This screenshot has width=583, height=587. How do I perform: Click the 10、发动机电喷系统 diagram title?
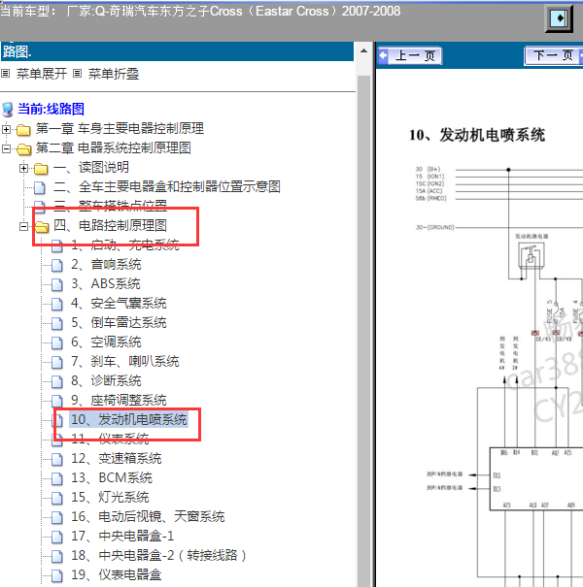point(477,135)
